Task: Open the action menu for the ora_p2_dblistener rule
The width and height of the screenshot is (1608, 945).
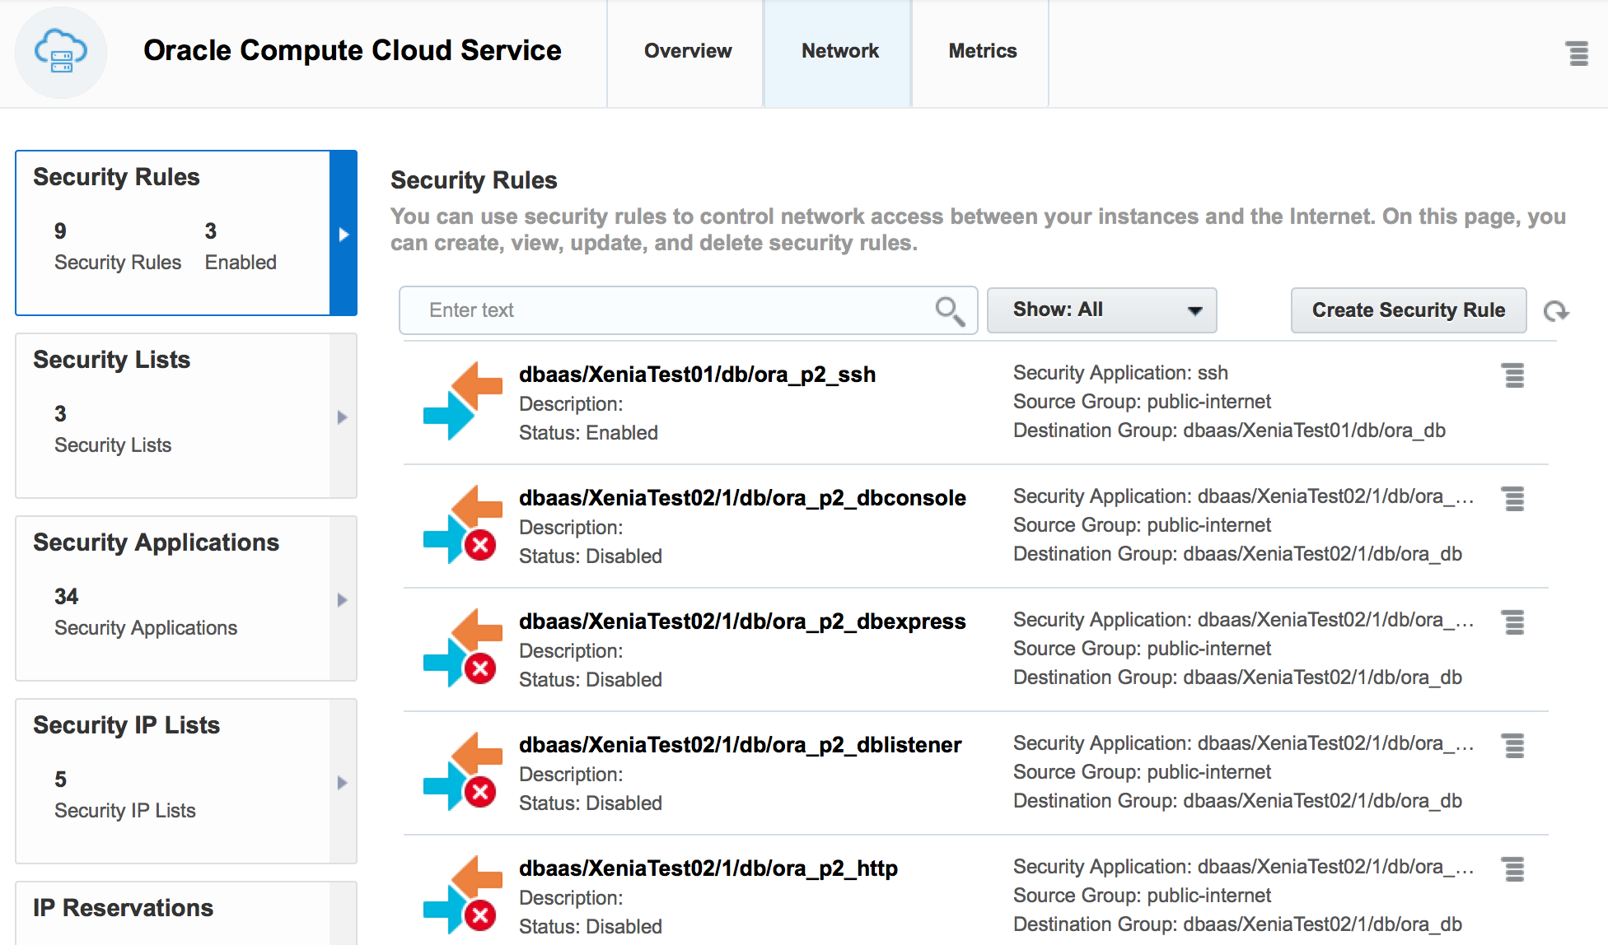Action: pos(1513,745)
